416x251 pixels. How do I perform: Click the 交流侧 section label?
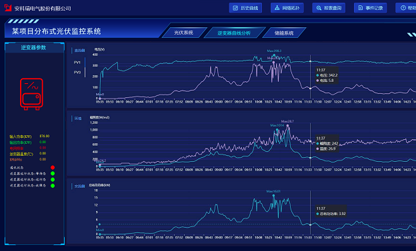[x=79, y=186]
